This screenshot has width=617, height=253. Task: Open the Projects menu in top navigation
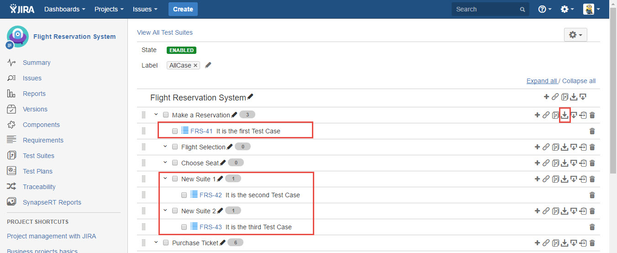tap(109, 9)
